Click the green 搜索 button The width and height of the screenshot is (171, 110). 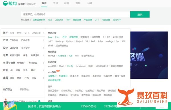(x=140, y=14)
